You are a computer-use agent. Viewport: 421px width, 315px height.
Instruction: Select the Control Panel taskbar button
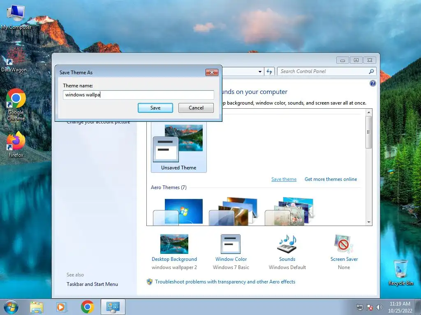[x=113, y=307]
